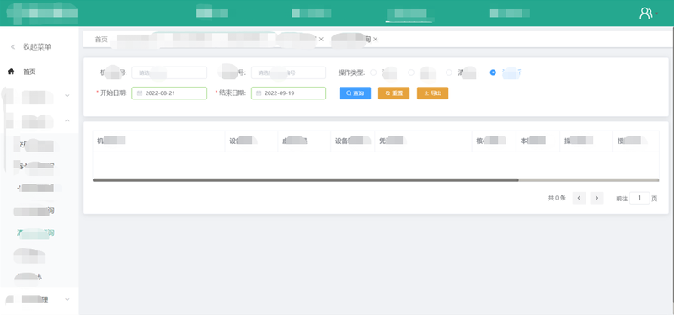The width and height of the screenshot is (674, 315).
Task: Switch to the 首页 tab in tab strip
Action: click(x=101, y=40)
